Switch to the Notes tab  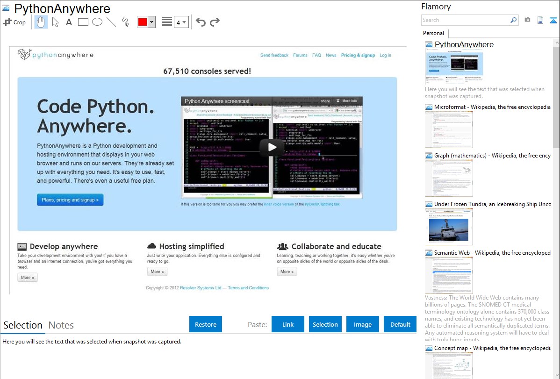(x=61, y=325)
